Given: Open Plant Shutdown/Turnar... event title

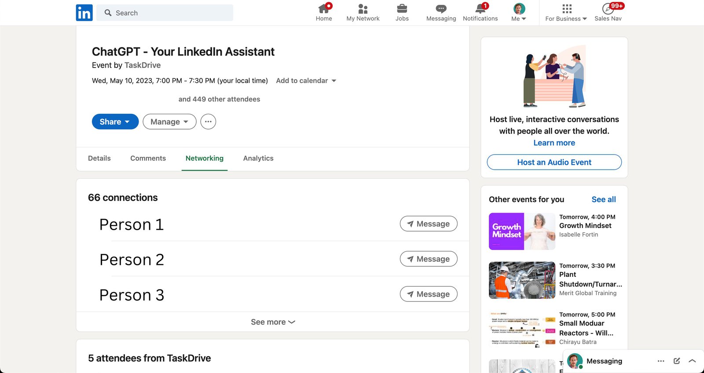Looking at the screenshot, I should (590, 279).
